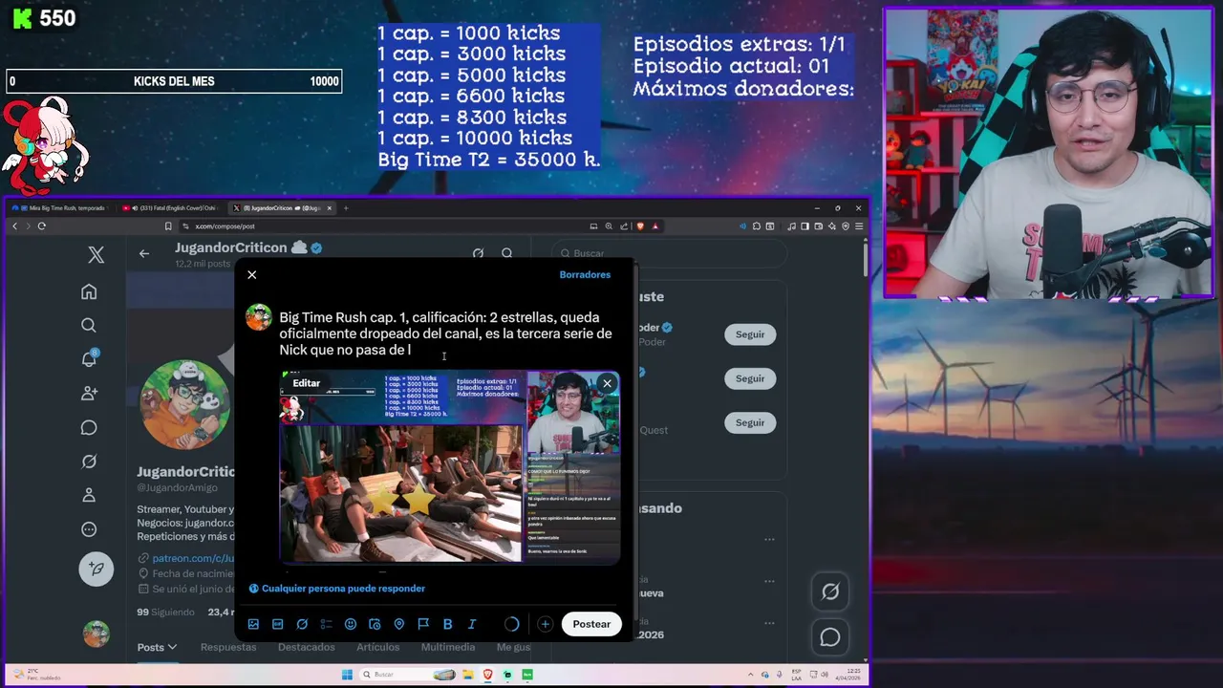Open floating Grok button bottom right
Image resolution: width=1223 pixels, height=688 pixels.
click(830, 592)
